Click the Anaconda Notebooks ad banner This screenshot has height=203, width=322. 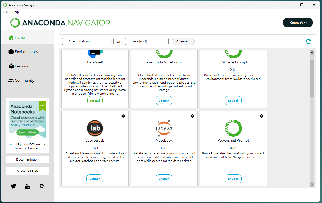pos(27,119)
